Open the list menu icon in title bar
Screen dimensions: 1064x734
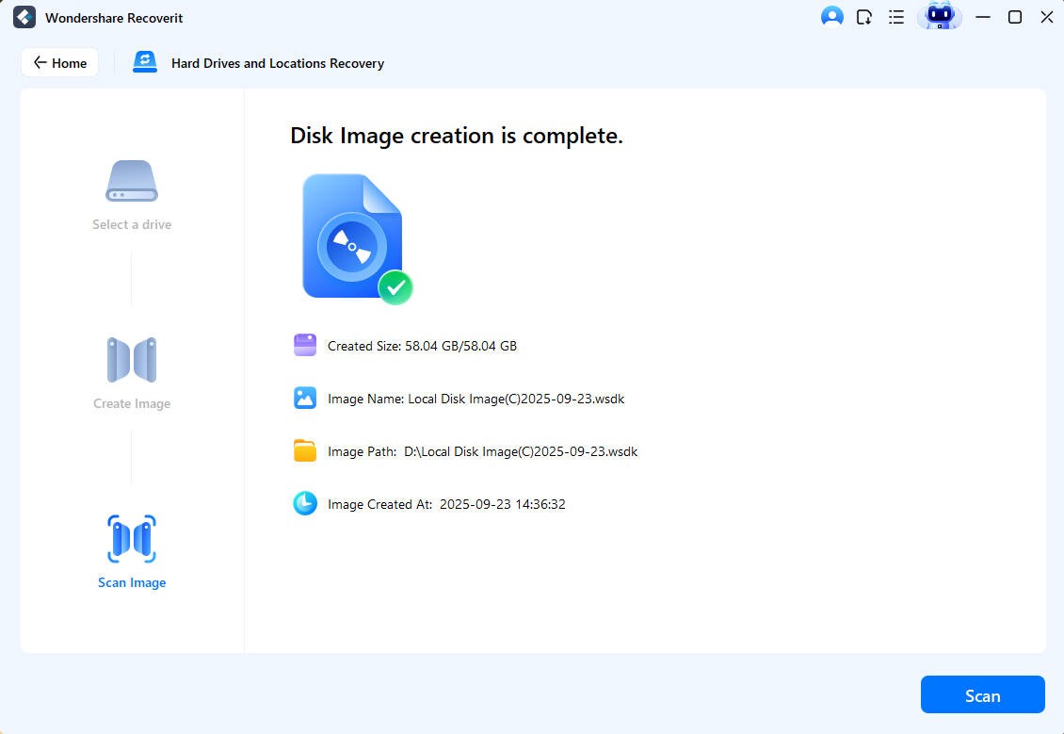[x=895, y=17]
